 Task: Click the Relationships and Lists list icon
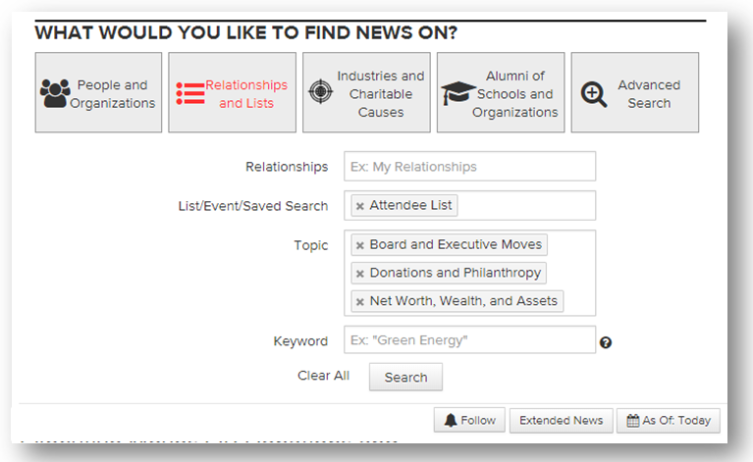click(x=190, y=94)
